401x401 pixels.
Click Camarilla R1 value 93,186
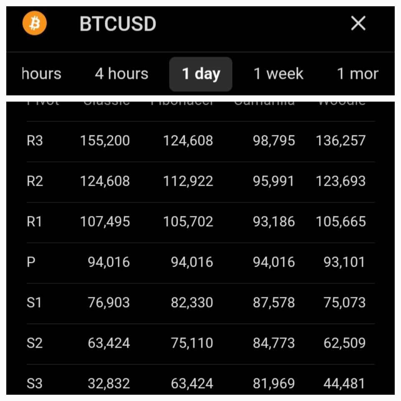click(x=274, y=222)
